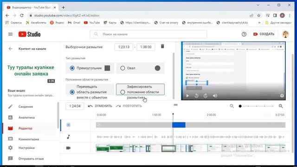Select the video track camera icon
This screenshot has height=167, width=297.
pos(68,148)
